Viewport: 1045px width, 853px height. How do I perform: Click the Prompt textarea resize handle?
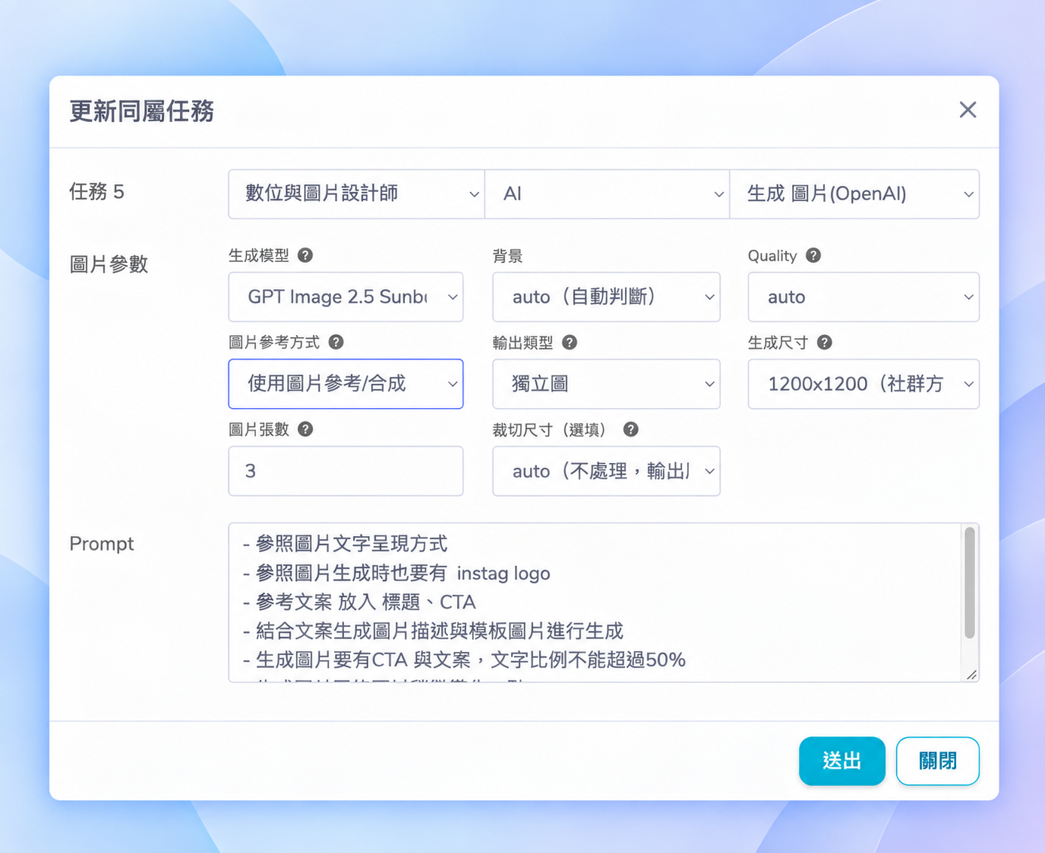click(x=971, y=675)
